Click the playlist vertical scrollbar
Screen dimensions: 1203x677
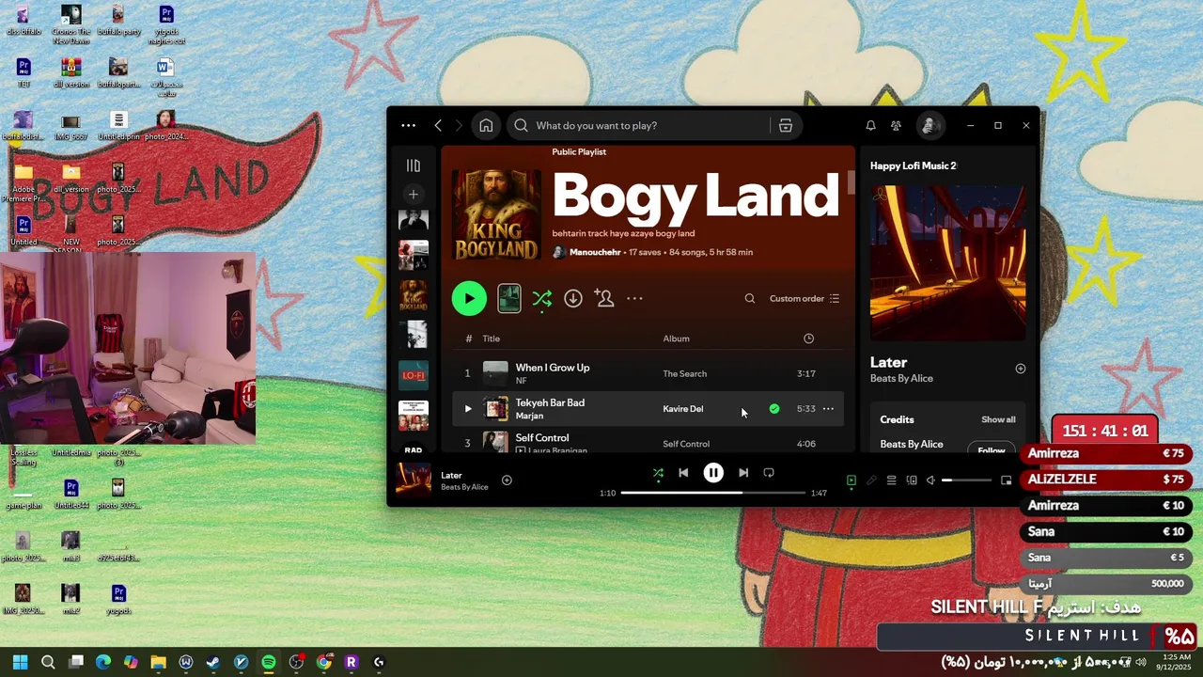click(x=851, y=182)
